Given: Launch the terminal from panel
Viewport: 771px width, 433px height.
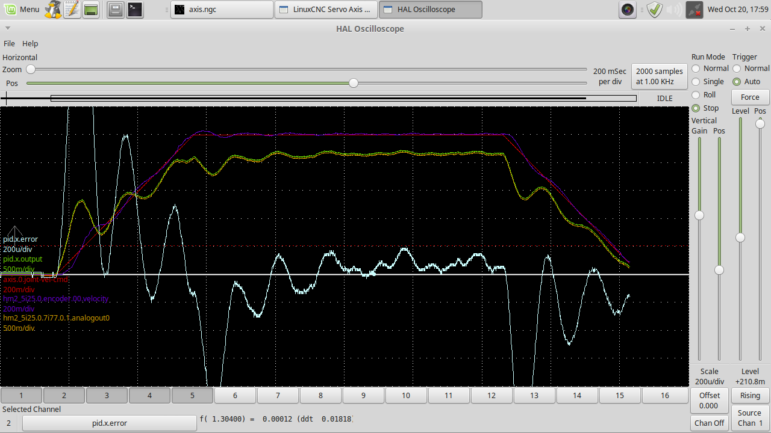Looking at the screenshot, I should (x=135, y=10).
